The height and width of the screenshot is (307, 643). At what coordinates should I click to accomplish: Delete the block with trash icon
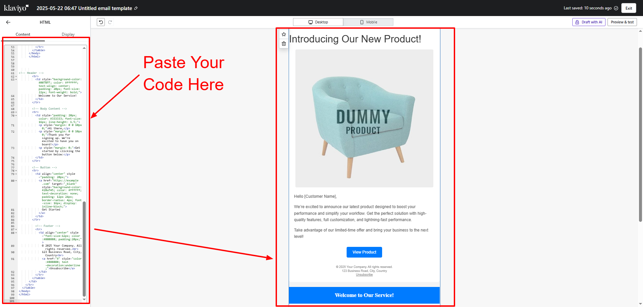click(x=284, y=44)
